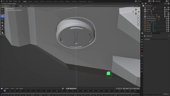This screenshot has width=170, height=96.
Task: Exclude Body Bottom parts collection checkbox
Action: [x=165, y=17]
